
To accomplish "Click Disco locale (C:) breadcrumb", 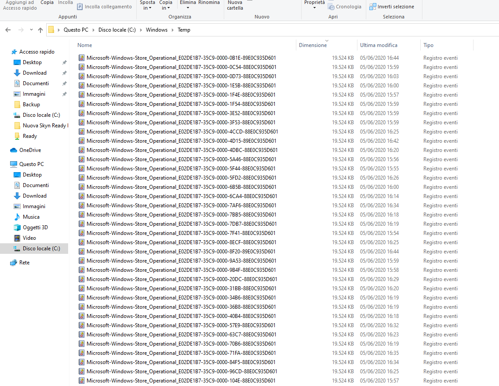I will click(x=117, y=30).
